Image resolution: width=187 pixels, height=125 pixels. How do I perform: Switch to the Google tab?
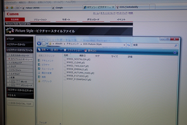67,7
